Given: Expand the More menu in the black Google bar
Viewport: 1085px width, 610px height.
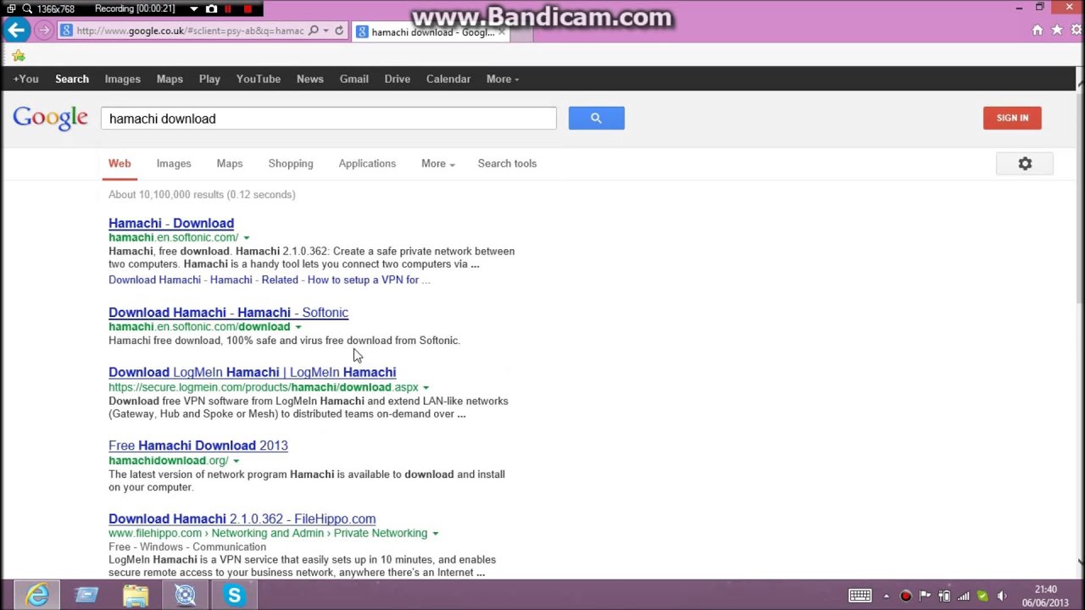Looking at the screenshot, I should (x=503, y=79).
